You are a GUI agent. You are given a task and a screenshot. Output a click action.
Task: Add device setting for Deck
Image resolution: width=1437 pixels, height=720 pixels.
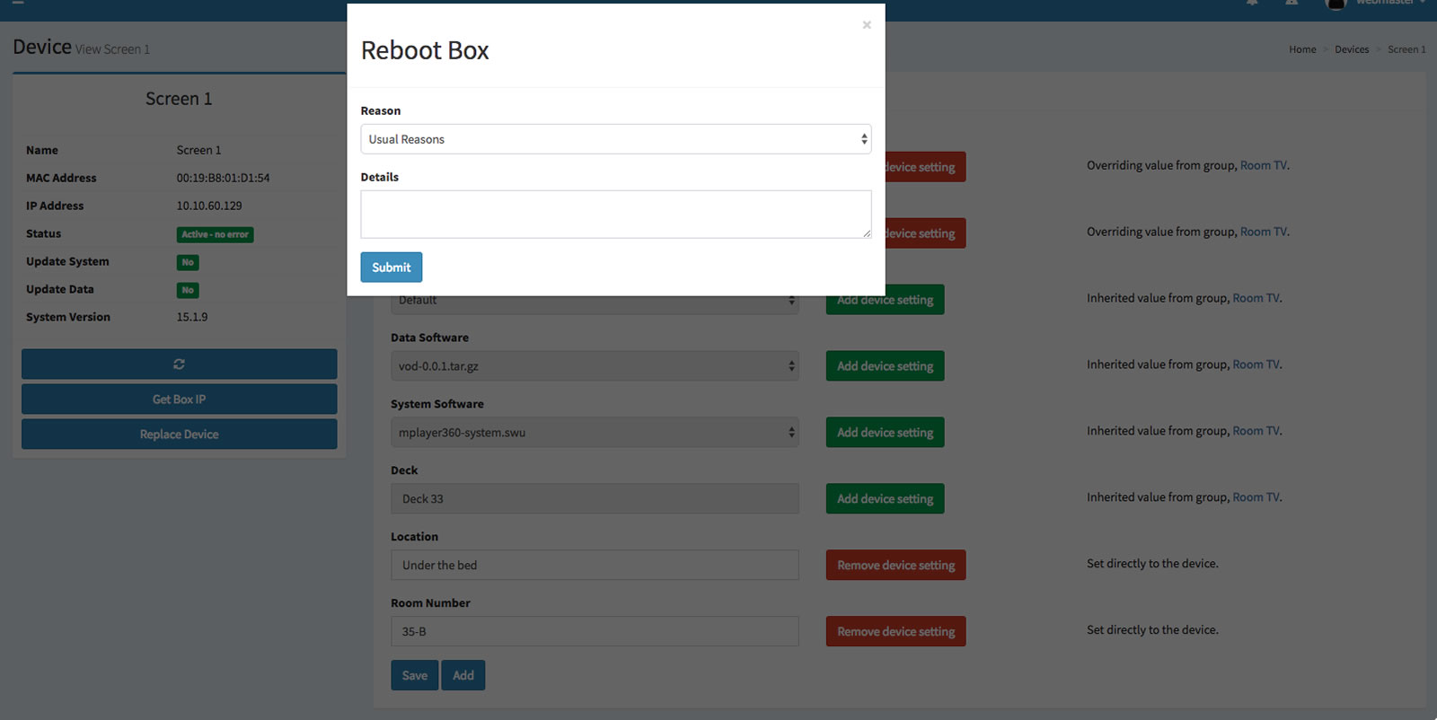click(x=885, y=499)
